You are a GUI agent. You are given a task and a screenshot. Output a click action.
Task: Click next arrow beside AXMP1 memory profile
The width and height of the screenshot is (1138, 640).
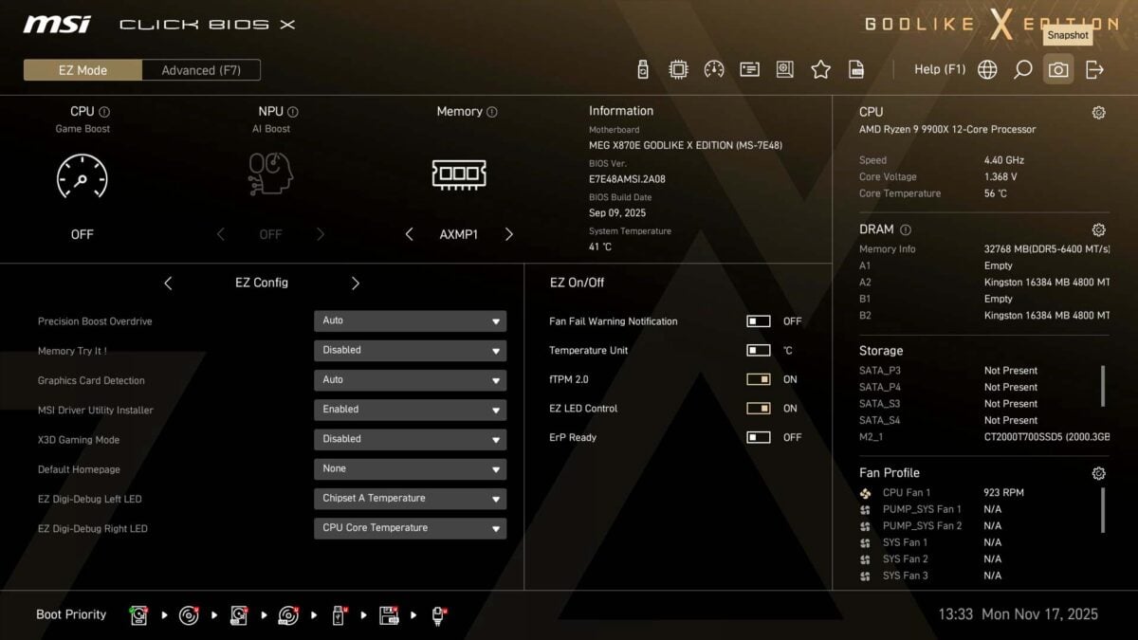509,234
